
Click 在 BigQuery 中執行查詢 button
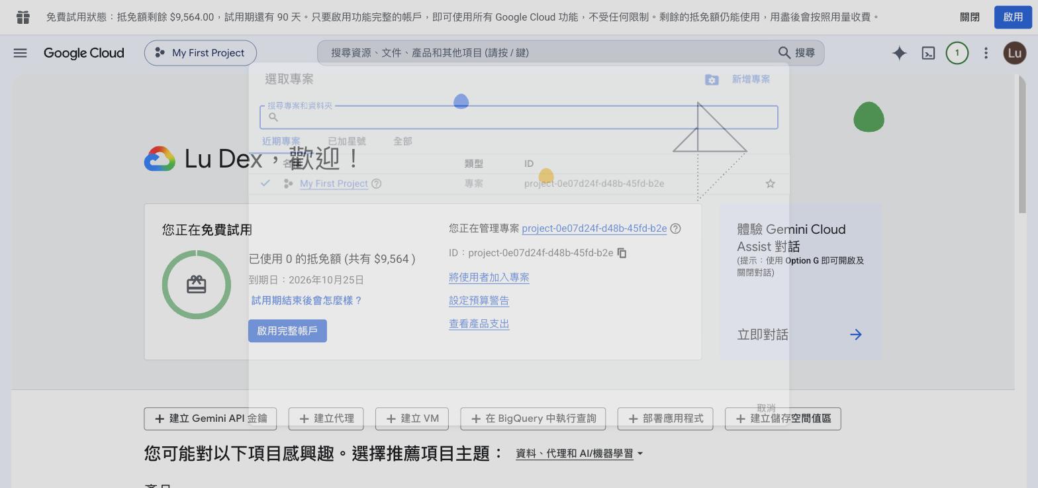point(533,418)
